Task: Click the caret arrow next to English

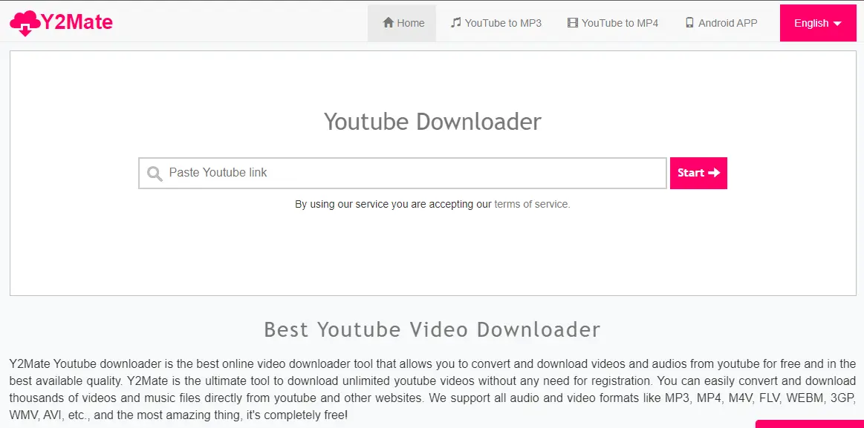Action: [837, 24]
